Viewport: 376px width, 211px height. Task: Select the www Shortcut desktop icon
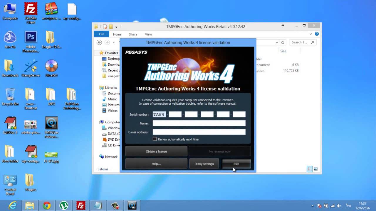[31, 99]
